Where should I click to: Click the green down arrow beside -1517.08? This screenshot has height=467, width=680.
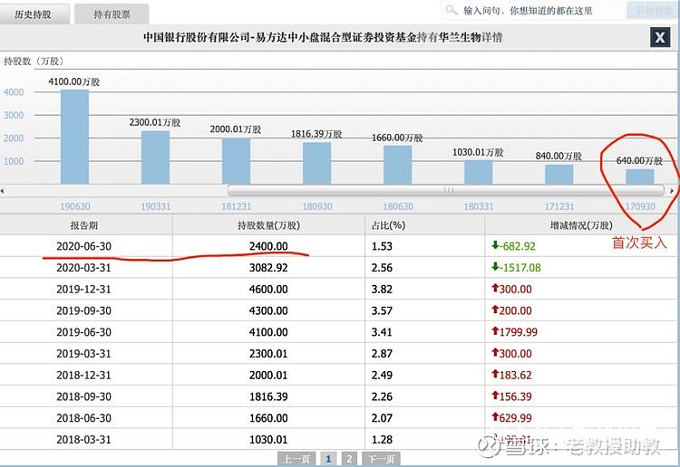point(495,267)
